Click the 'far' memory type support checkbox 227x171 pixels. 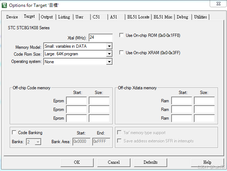tap(119, 133)
